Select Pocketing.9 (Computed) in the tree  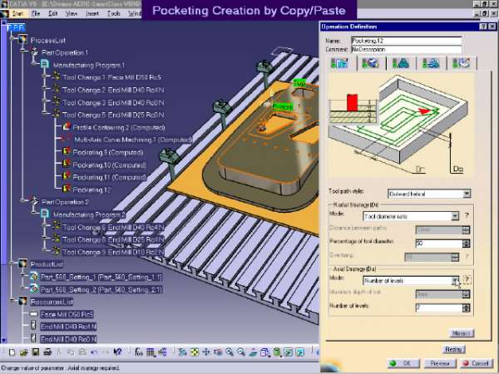108,152
